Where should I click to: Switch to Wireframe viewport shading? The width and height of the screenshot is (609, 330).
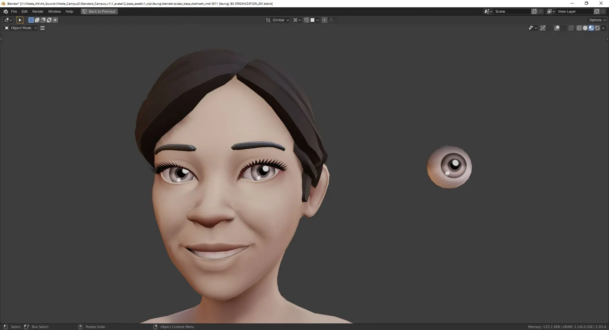[x=579, y=28]
